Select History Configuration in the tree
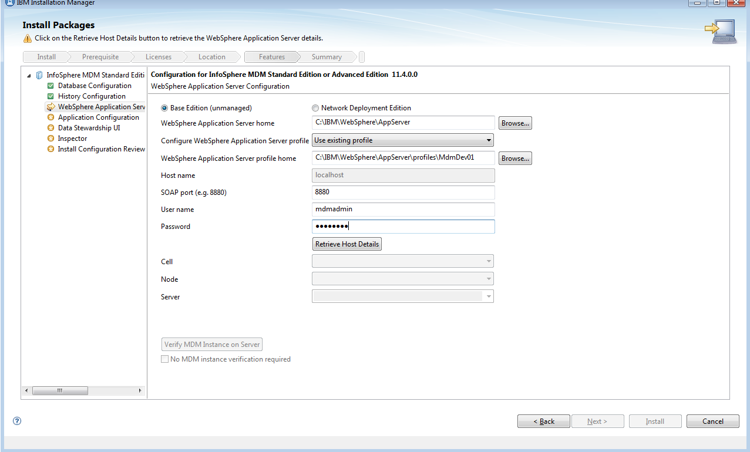Image resolution: width=750 pixels, height=452 pixels. click(x=92, y=96)
